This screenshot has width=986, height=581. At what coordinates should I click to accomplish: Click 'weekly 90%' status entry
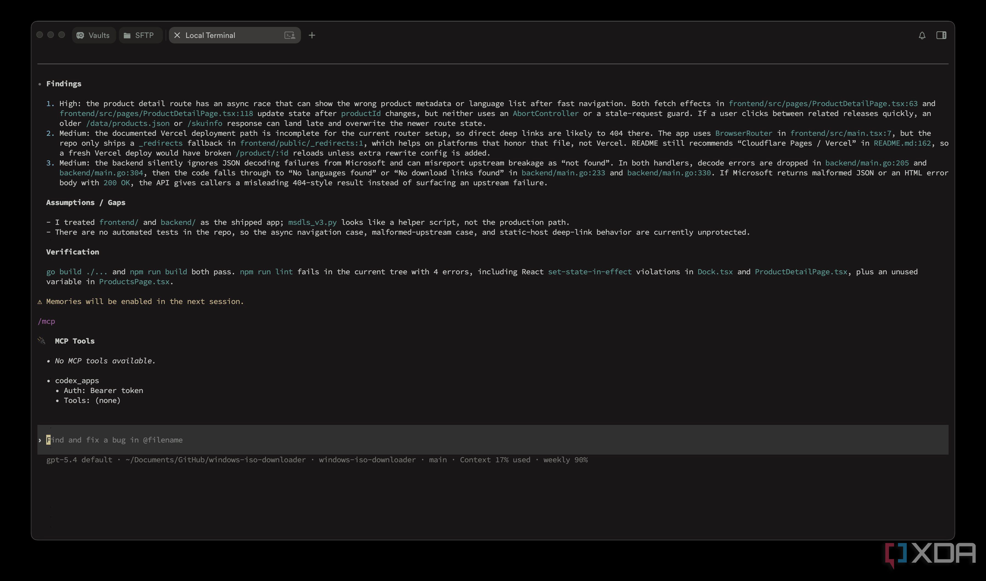[566, 460]
